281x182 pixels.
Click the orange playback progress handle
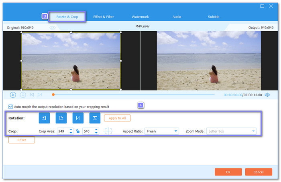point(53,95)
